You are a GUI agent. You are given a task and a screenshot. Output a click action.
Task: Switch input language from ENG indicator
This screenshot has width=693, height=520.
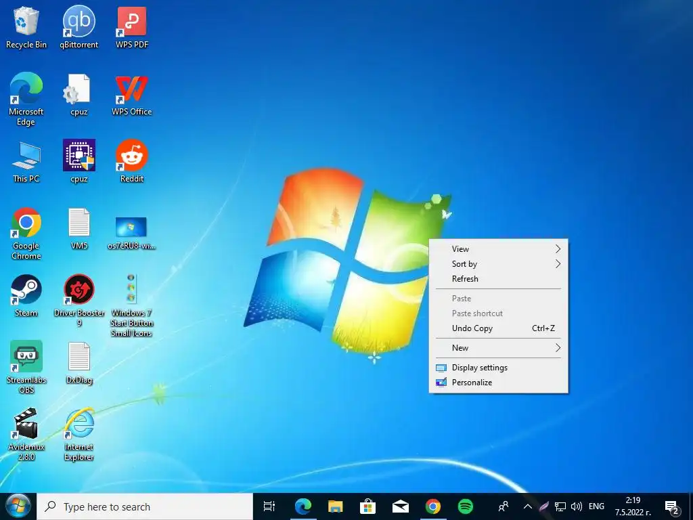pos(597,506)
